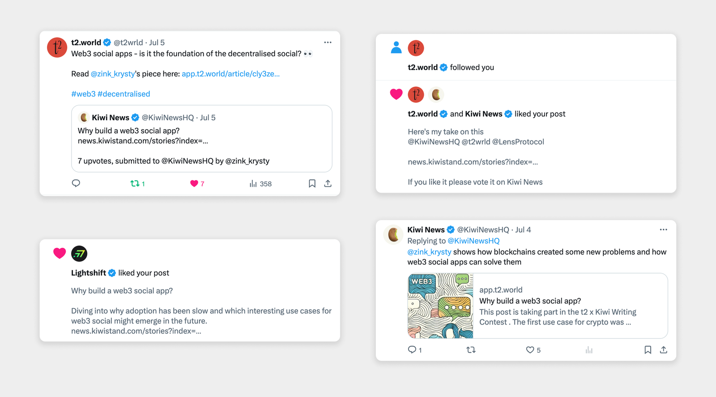Screen dimensions: 716x397
Task: Open more options on Kiwi News reply
Action: click(x=663, y=230)
